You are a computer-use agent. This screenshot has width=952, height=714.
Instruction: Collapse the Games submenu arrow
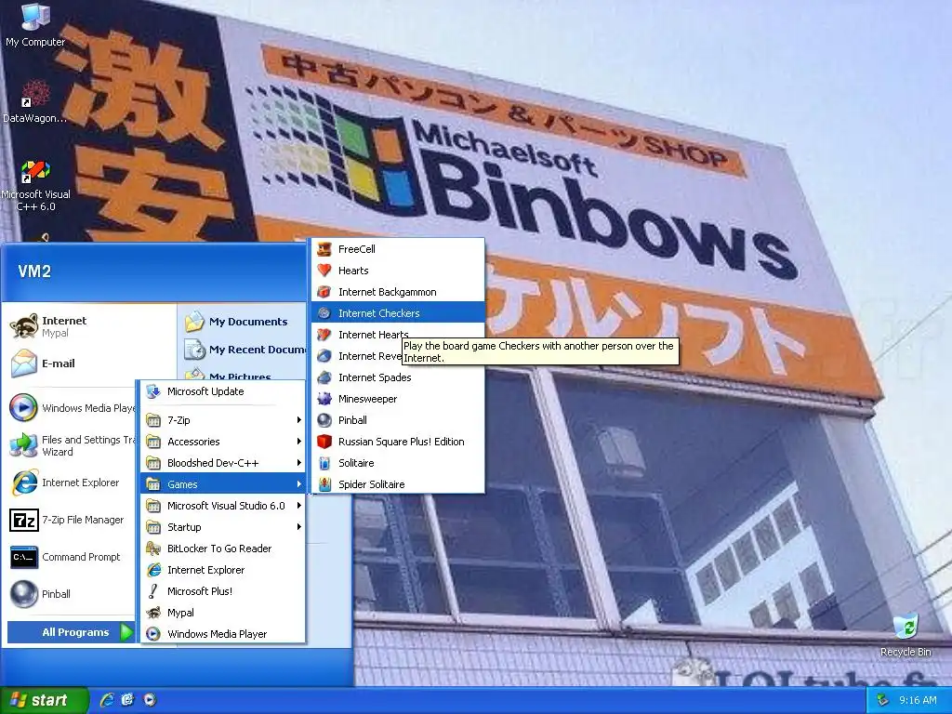coord(298,484)
